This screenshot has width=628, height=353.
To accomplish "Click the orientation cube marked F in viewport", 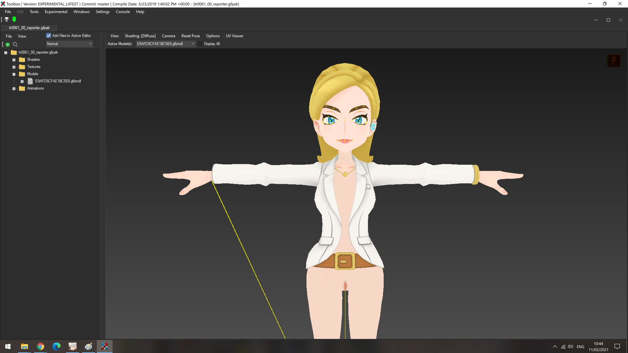I will click(614, 60).
